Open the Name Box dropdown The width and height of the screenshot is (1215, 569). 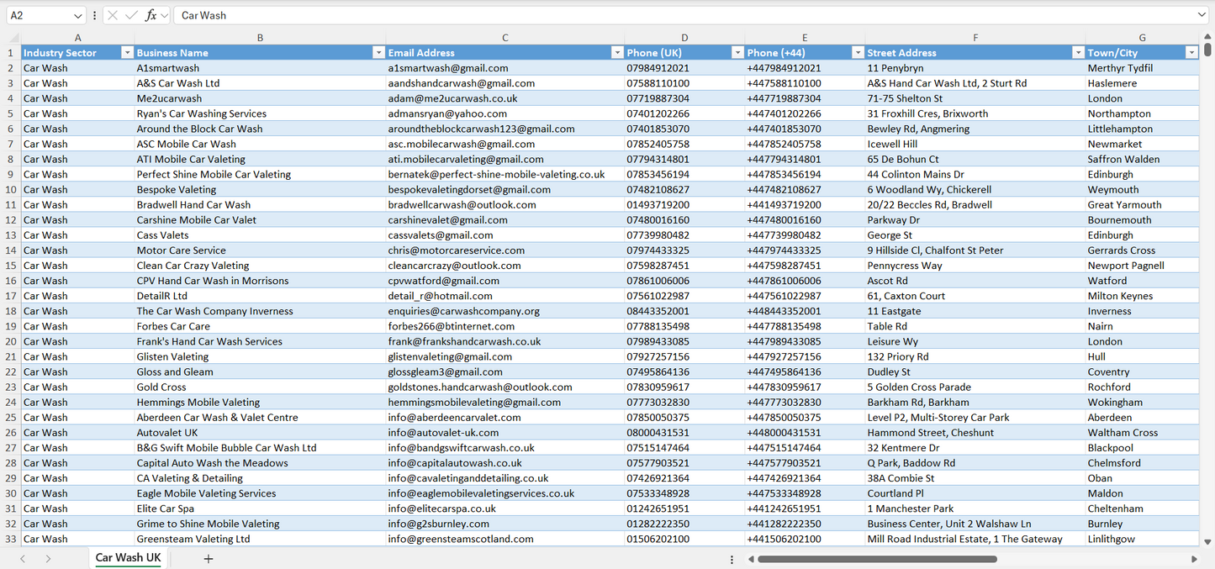[78, 15]
